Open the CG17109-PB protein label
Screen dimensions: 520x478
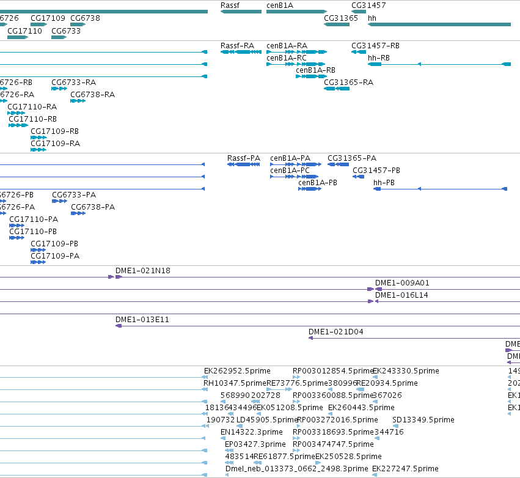[54, 243]
